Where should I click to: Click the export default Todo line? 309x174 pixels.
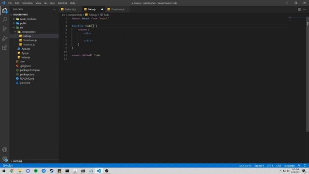tap(86, 55)
